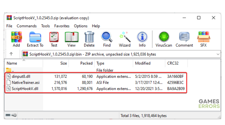Click the size value 131,072

pyautogui.click(x=60, y=76)
